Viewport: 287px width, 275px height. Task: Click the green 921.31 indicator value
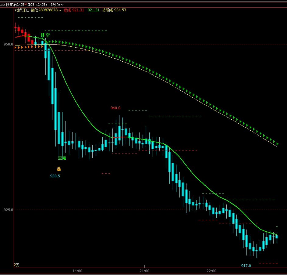click(x=93, y=10)
